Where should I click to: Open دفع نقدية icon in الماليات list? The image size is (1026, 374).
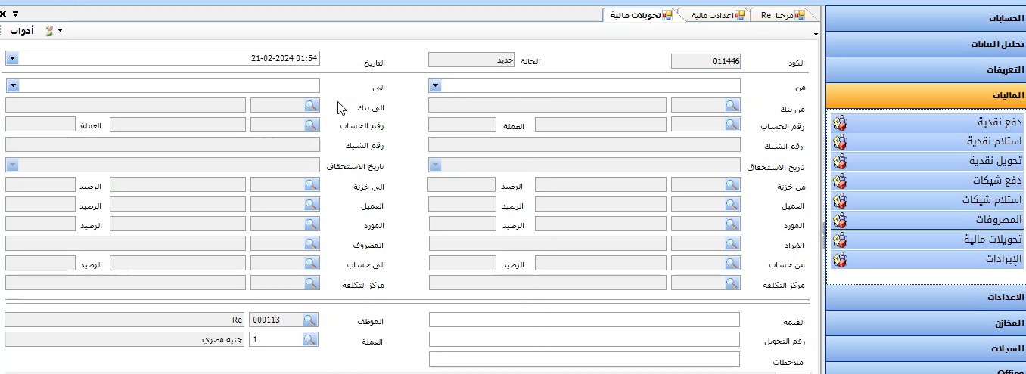click(839, 122)
